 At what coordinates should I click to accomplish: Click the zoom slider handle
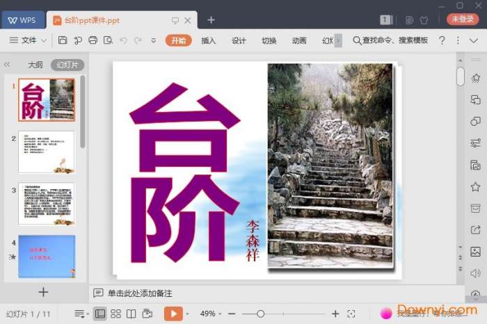point(260,314)
